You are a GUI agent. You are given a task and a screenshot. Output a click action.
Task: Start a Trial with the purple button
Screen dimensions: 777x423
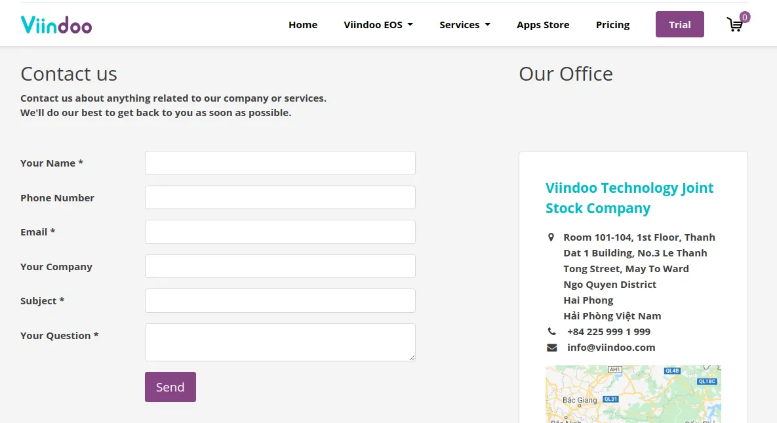click(679, 24)
